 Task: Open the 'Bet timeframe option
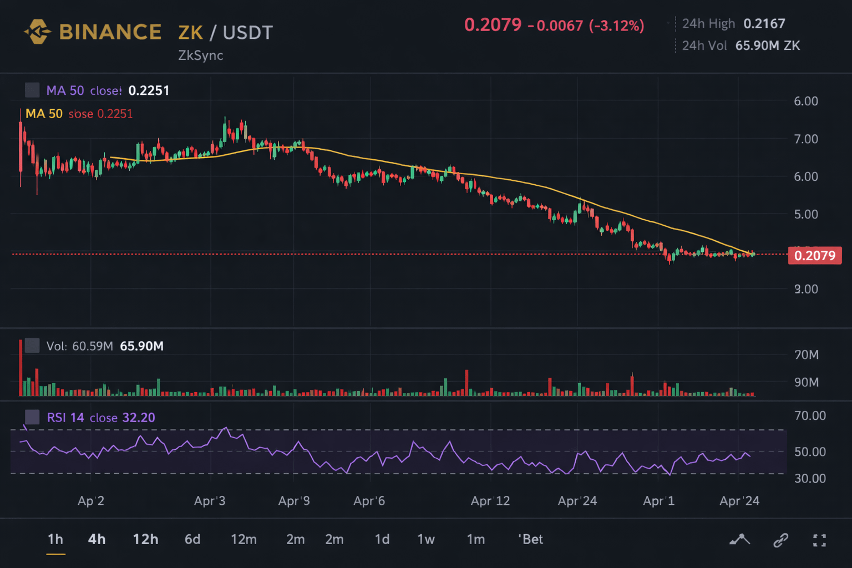pos(530,539)
